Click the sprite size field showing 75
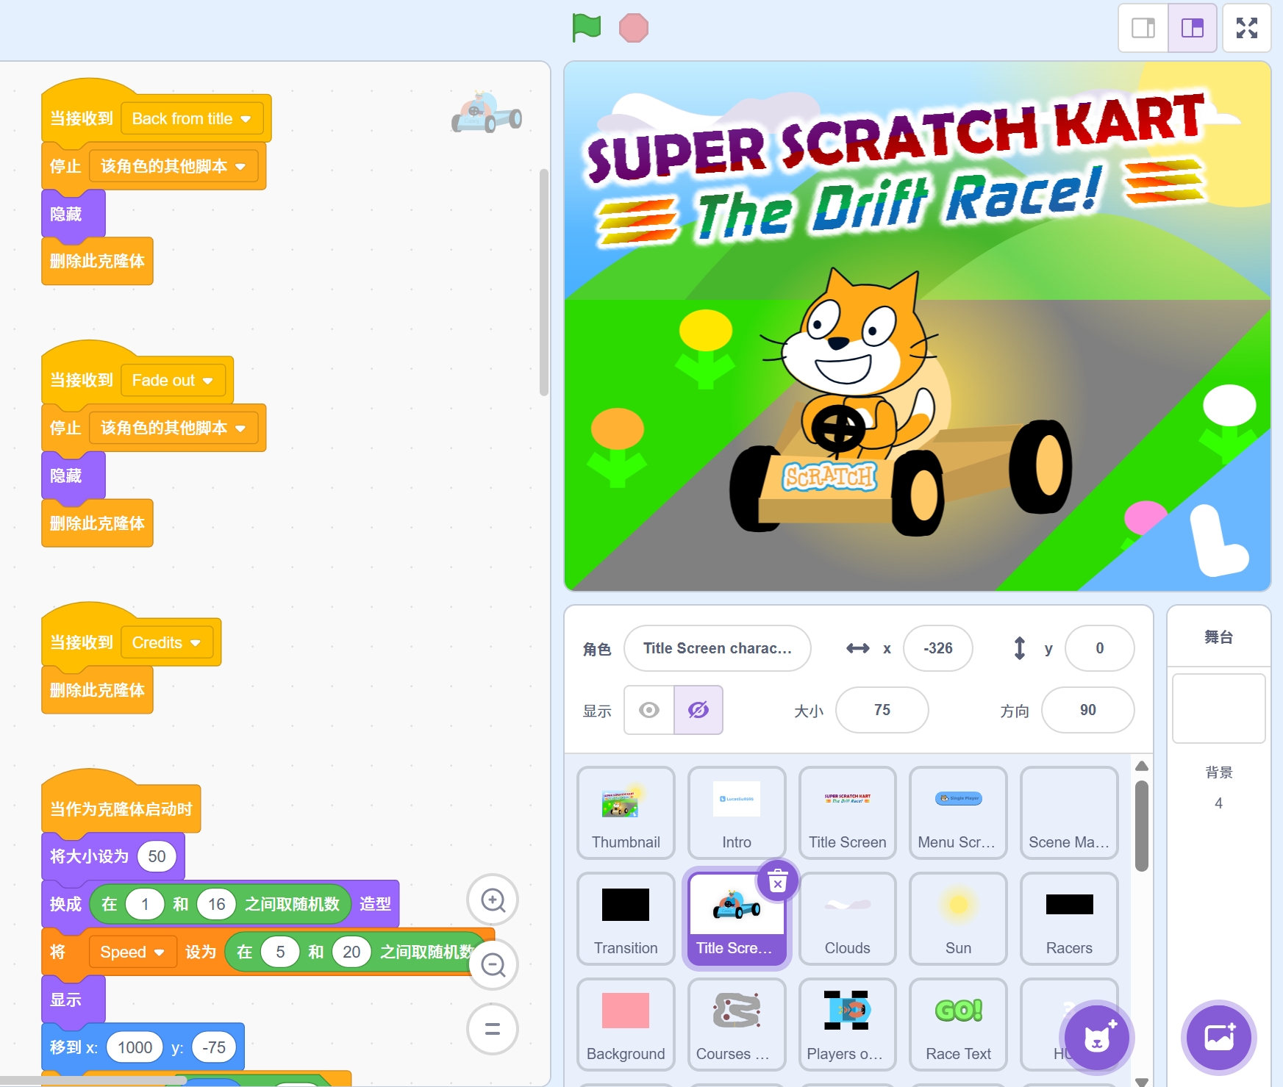The width and height of the screenshot is (1283, 1087). click(x=882, y=710)
